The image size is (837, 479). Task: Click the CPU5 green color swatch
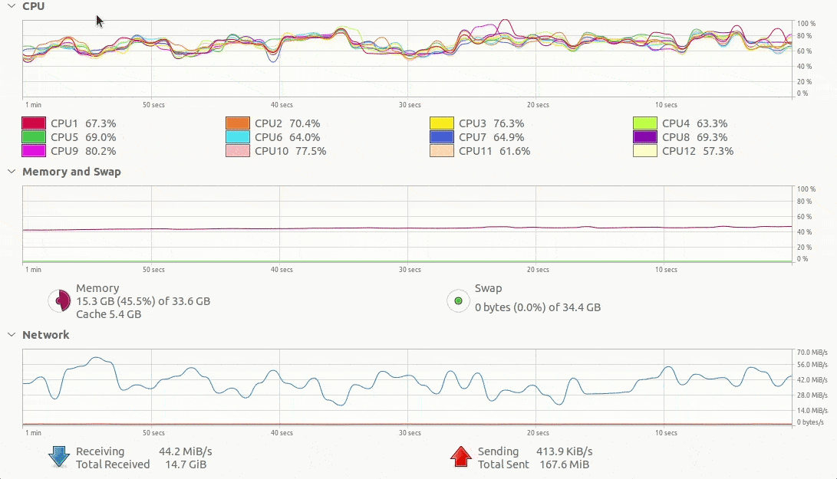[34, 137]
